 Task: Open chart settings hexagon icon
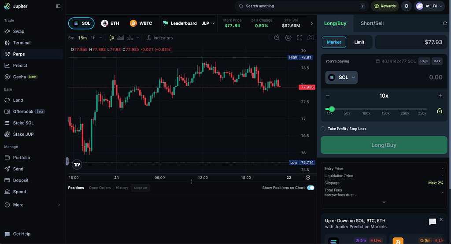coord(288,38)
